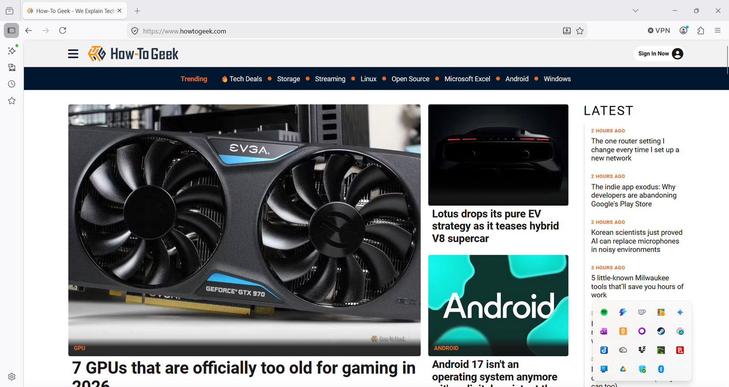Select Tech Deals in trending bar
The width and height of the screenshot is (729, 387).
pos(242,79)
